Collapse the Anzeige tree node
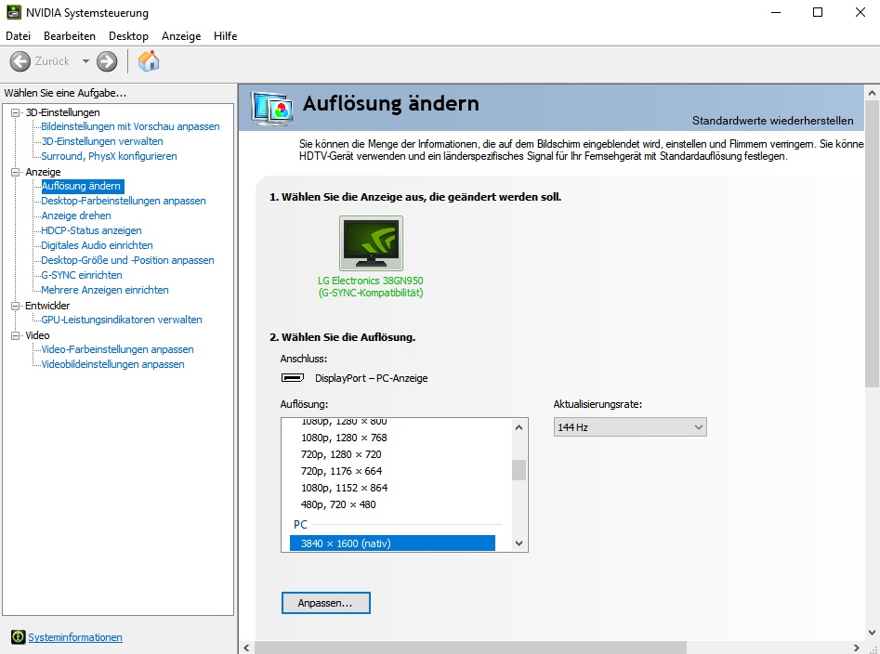 coord(16,172)
